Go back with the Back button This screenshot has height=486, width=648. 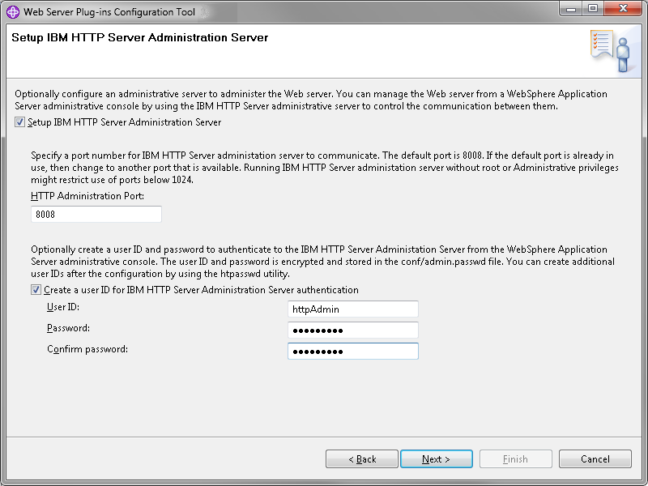point(362,459)
